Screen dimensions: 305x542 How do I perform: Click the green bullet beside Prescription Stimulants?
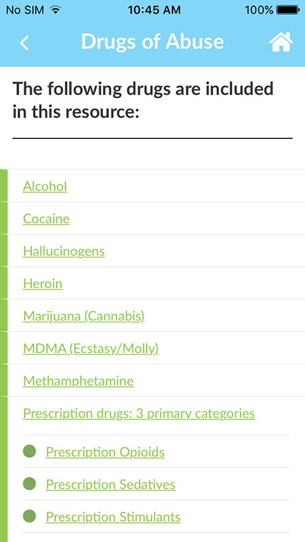pyautogui.click(x=29, y=516)
